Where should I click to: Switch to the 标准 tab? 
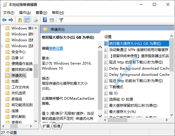pyautogui.click(x=57, y=126)
